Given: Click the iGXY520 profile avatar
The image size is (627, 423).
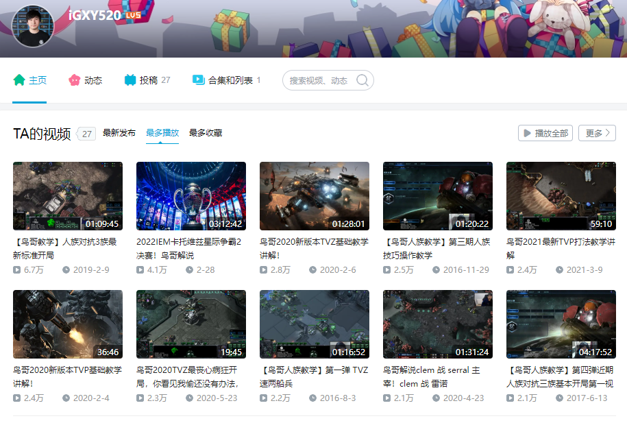Looking at the screenshot, I should click(x=32, y=26).
